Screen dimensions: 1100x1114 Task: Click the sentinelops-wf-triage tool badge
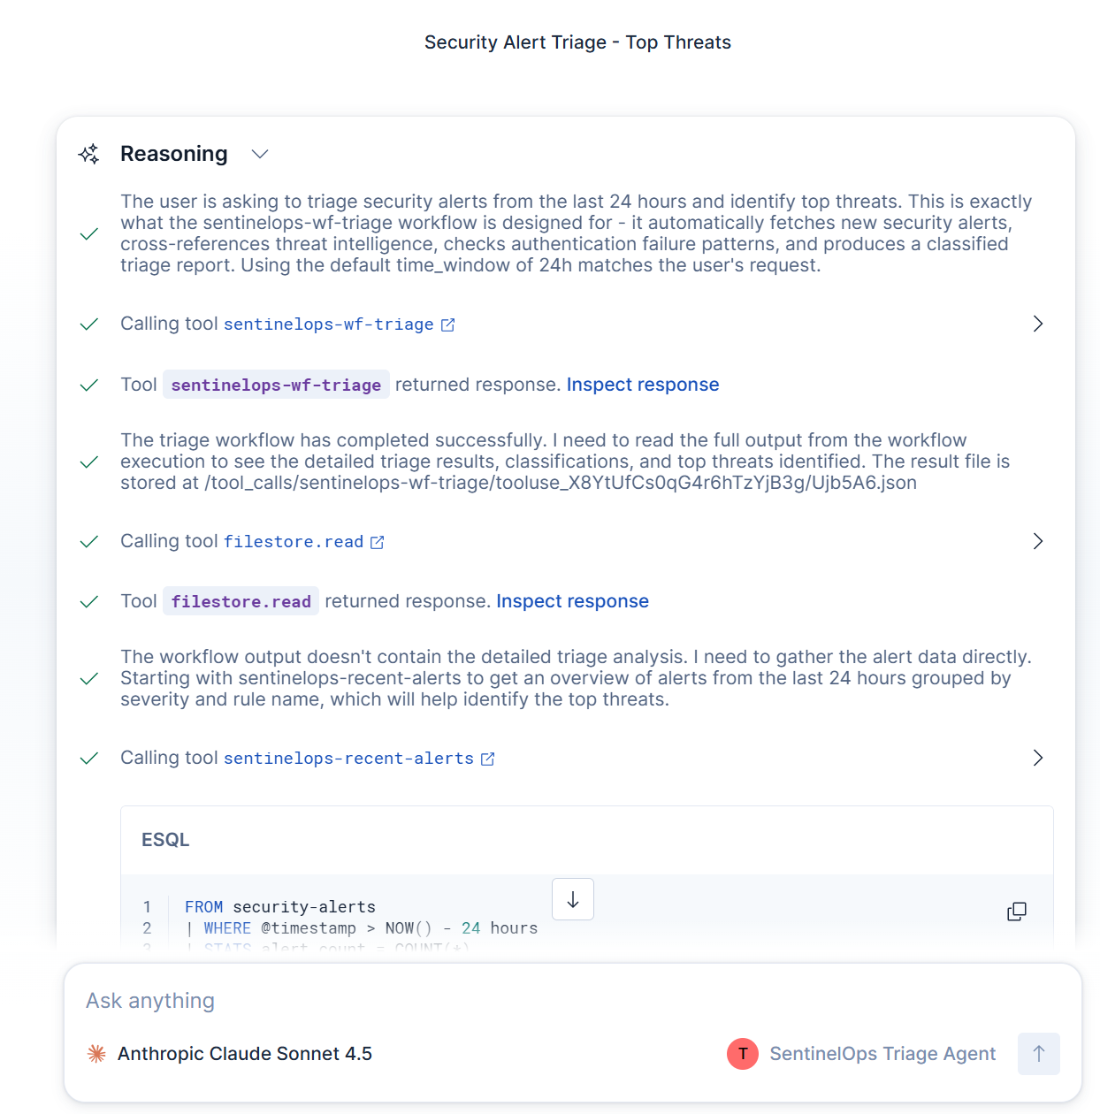coord(276,385)
